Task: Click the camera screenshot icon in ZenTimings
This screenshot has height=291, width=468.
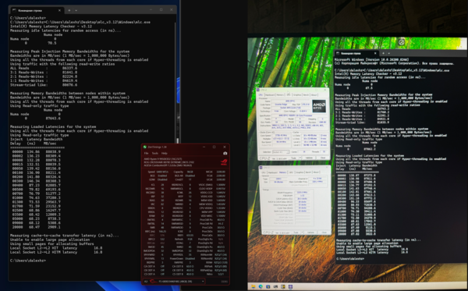Action: coord(225,153)
